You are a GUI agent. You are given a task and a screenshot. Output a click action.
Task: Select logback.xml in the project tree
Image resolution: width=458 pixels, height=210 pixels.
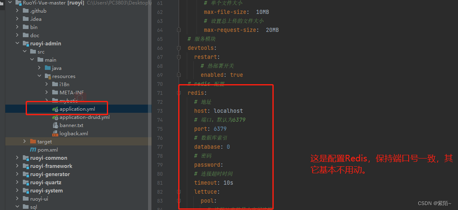pyautogui.click(x=73, y=134)
